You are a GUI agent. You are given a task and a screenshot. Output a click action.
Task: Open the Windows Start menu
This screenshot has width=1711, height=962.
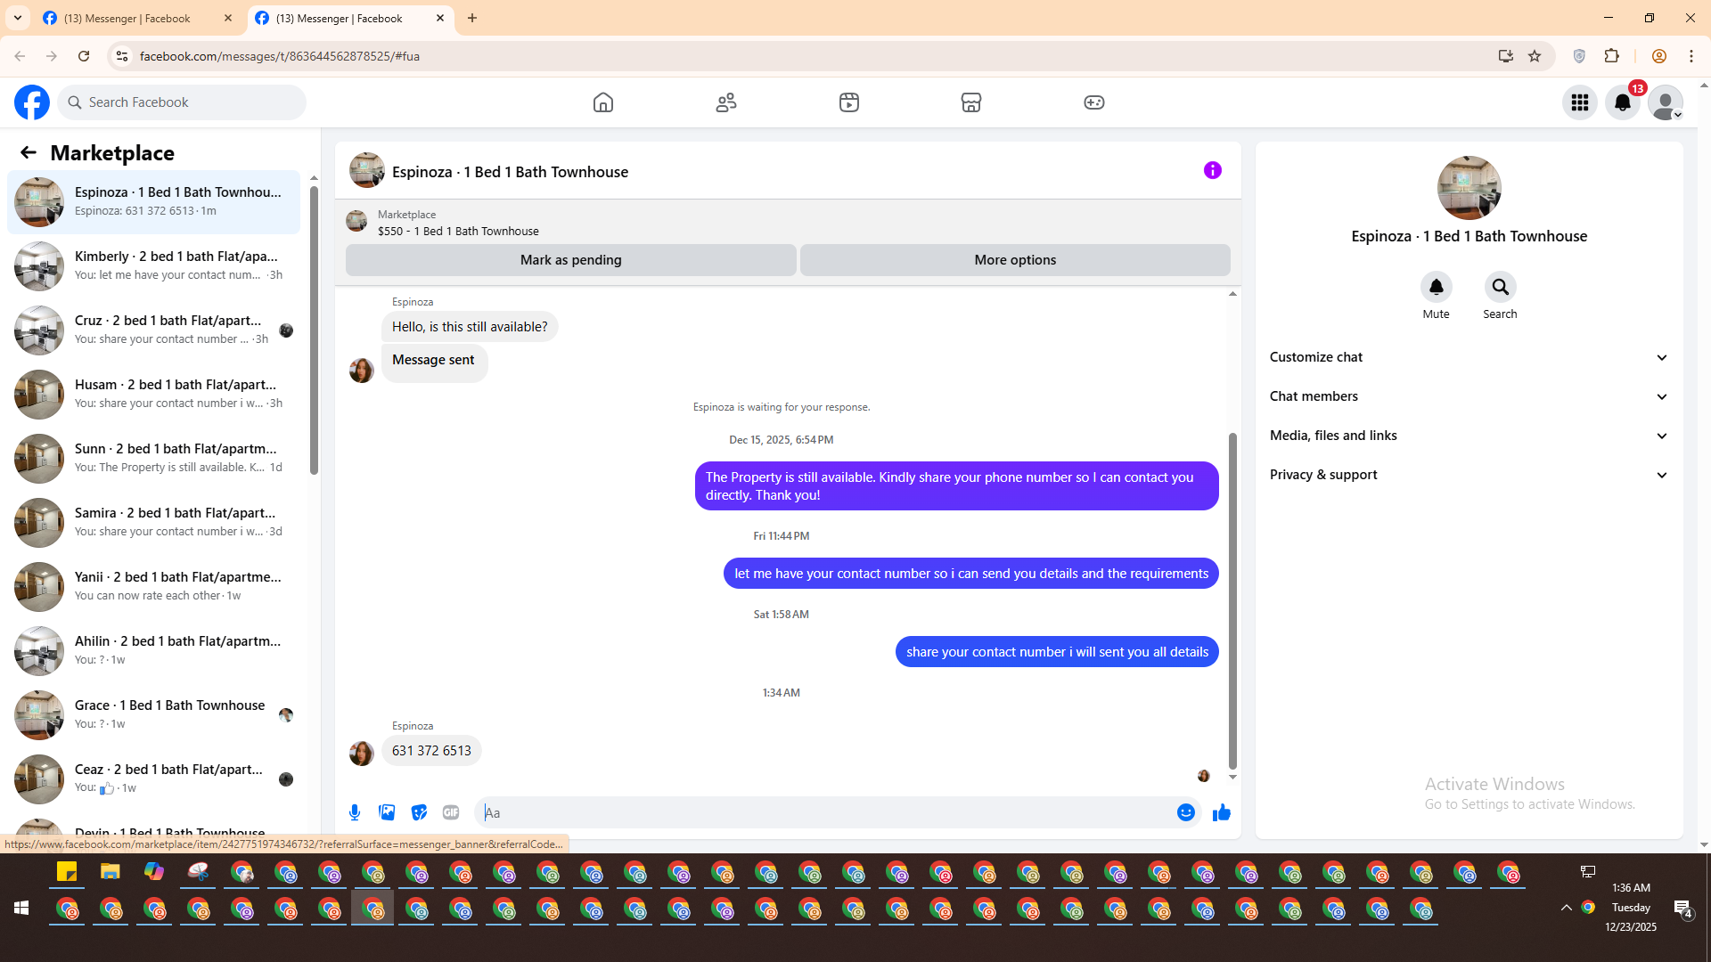click(21, 908)
